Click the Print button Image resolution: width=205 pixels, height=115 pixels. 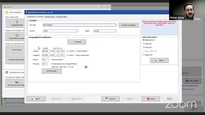[x=130, y=99]
